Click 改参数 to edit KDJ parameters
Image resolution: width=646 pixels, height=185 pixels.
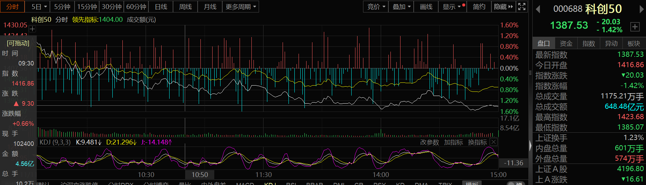429,142
